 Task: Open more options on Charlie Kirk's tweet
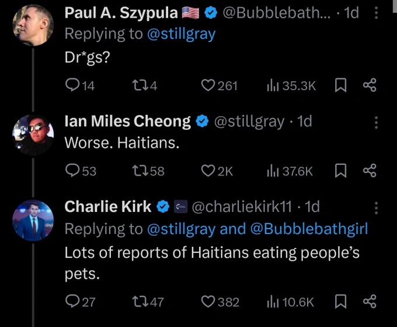tap(376, 208)
